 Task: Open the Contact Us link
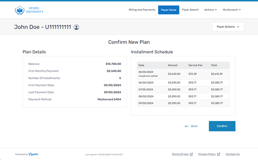(x=233, y=154)
